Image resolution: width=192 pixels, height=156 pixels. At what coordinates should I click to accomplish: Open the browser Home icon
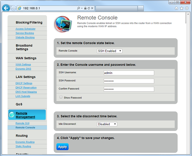tap(176, 8)
